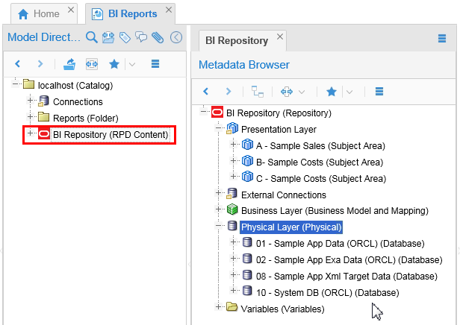This screenshot has height=325, width=460.
Task: Expand A - Sample Sales subject area
Action: [233, 144]
